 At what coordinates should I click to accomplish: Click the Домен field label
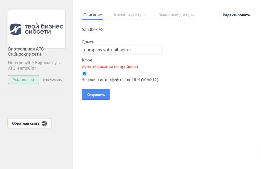point(88,42)
